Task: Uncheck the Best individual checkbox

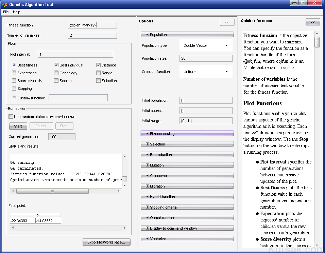Action: pyautogui.click(x=56, y=65)
